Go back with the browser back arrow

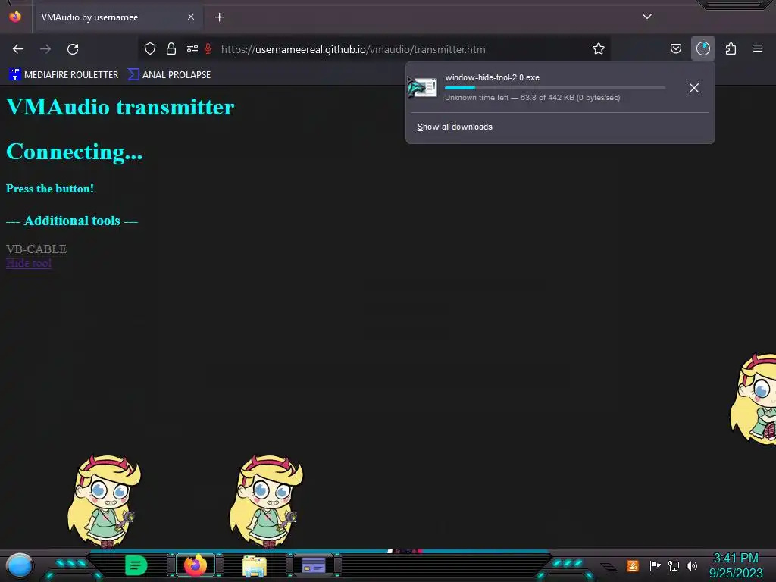18,49
